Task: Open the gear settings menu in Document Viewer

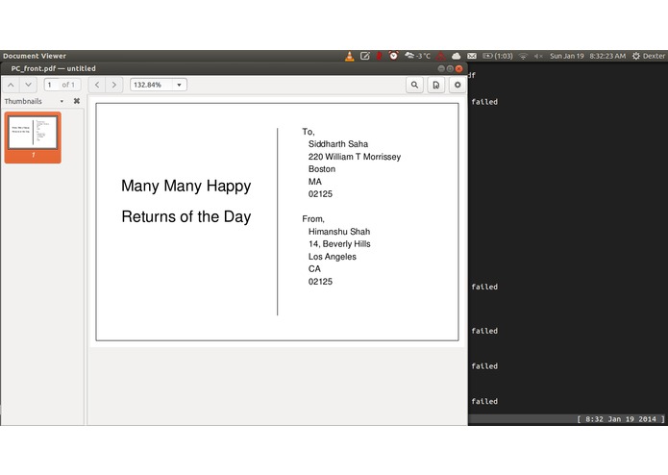Action: click(x=458, y=85)
